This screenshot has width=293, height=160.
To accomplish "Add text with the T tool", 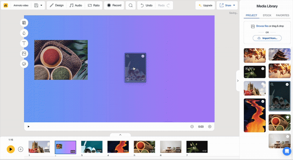I will coord(24,43).
